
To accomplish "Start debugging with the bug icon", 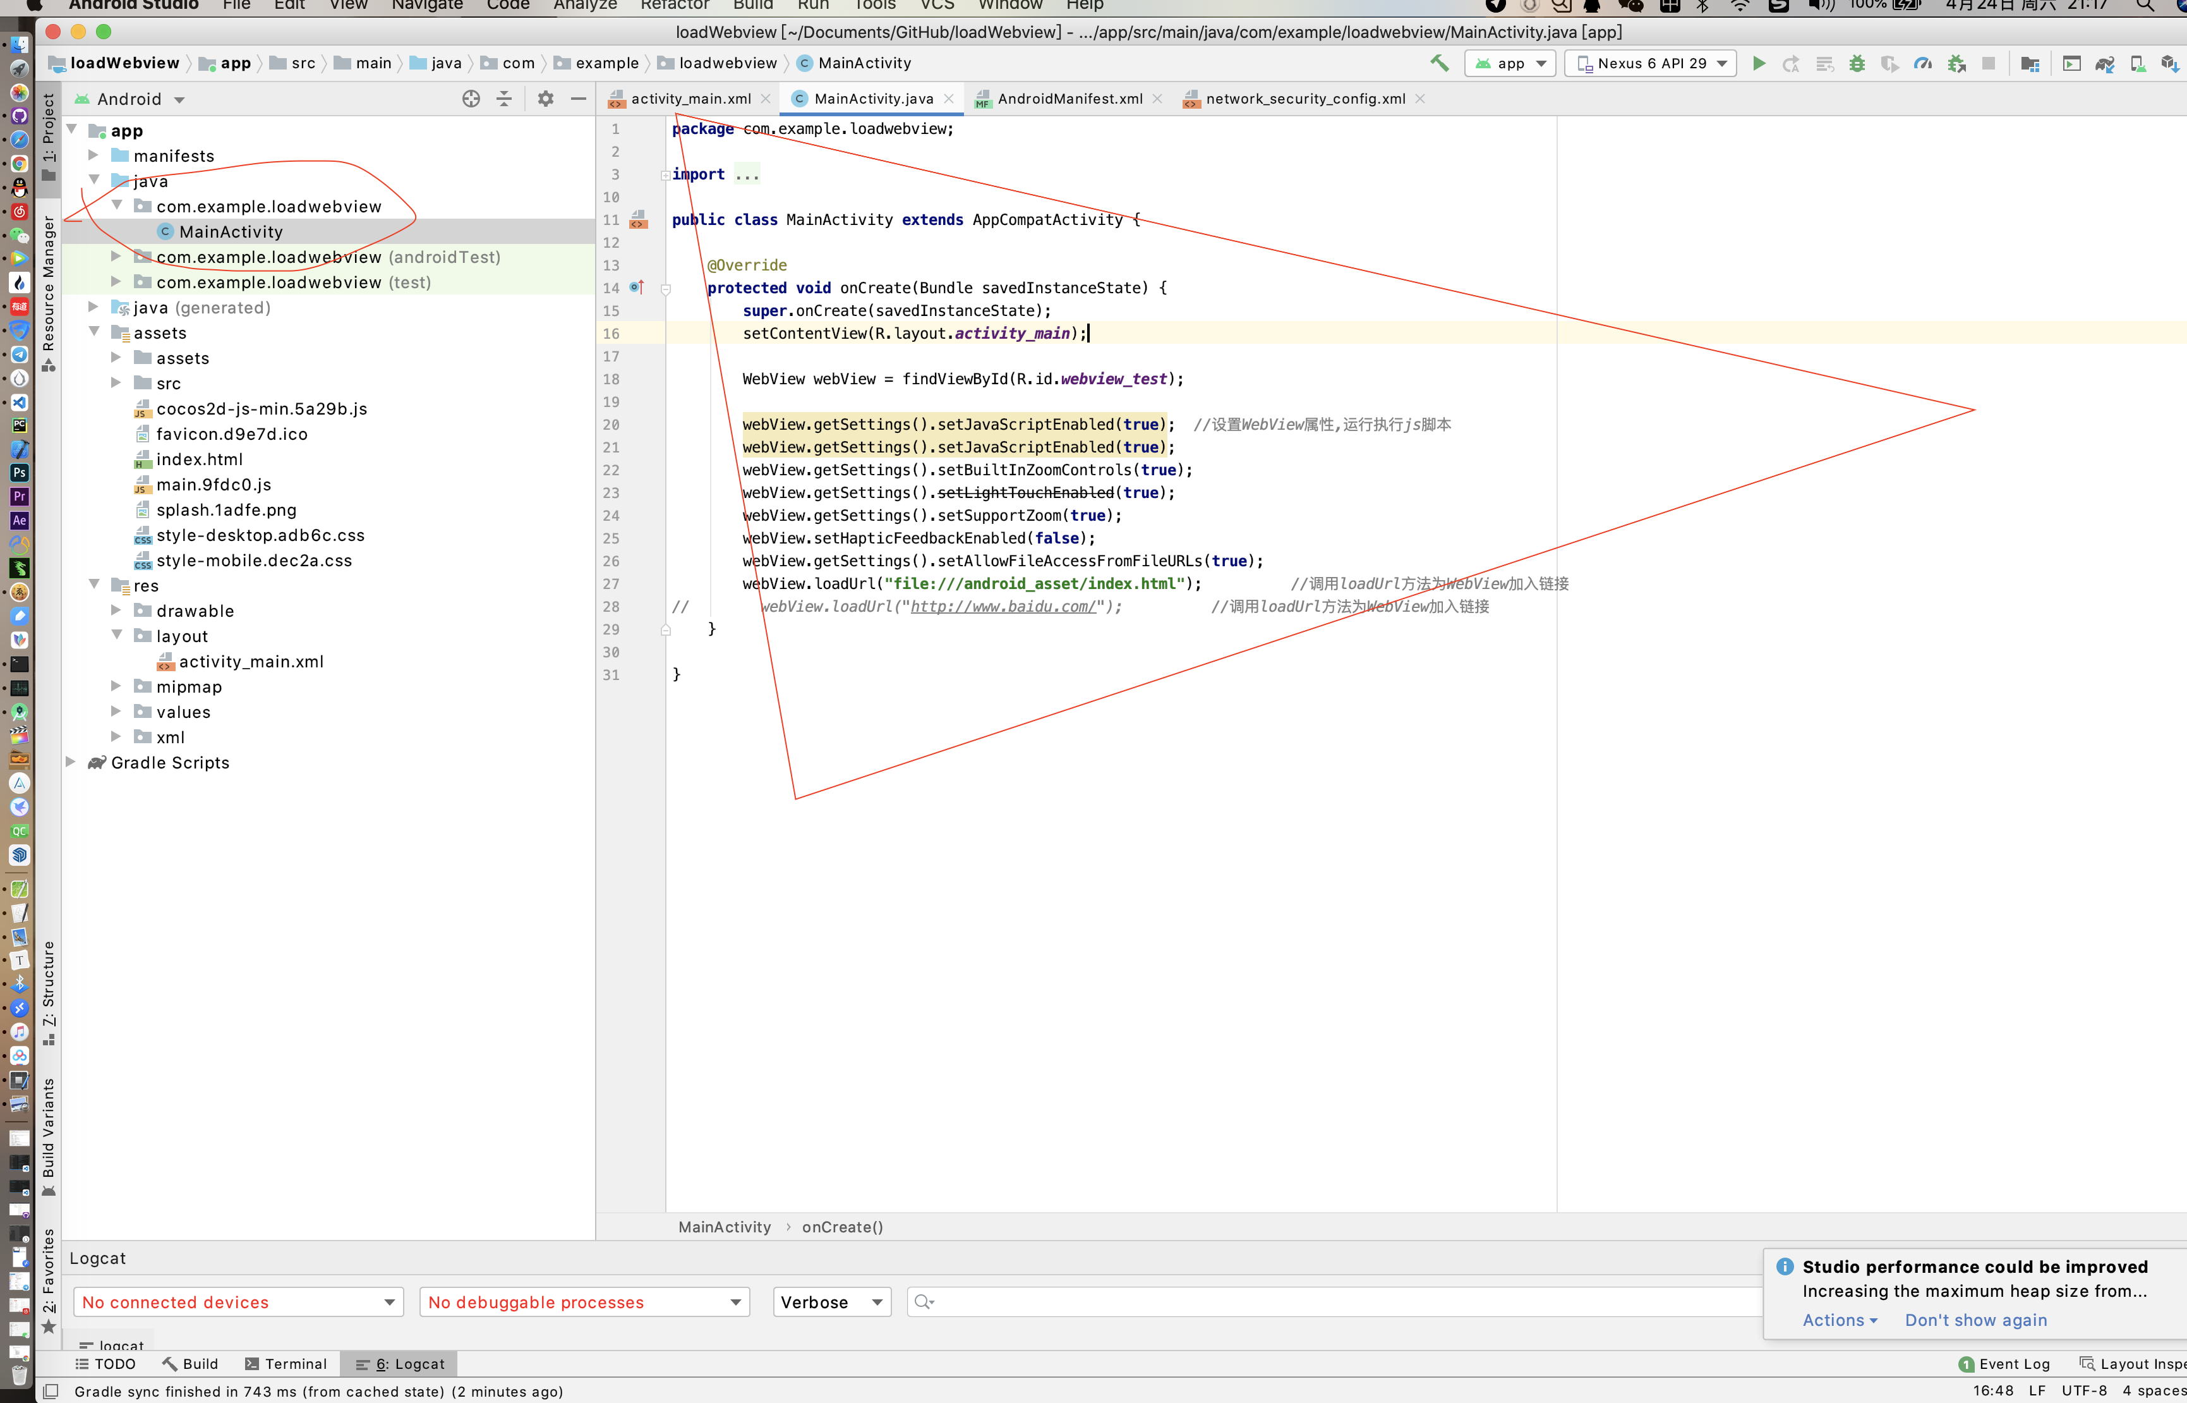I will 1857,63.
